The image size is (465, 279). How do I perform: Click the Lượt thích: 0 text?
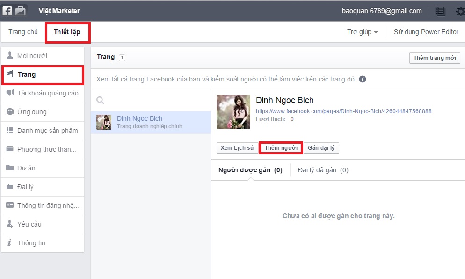point(275,119)
